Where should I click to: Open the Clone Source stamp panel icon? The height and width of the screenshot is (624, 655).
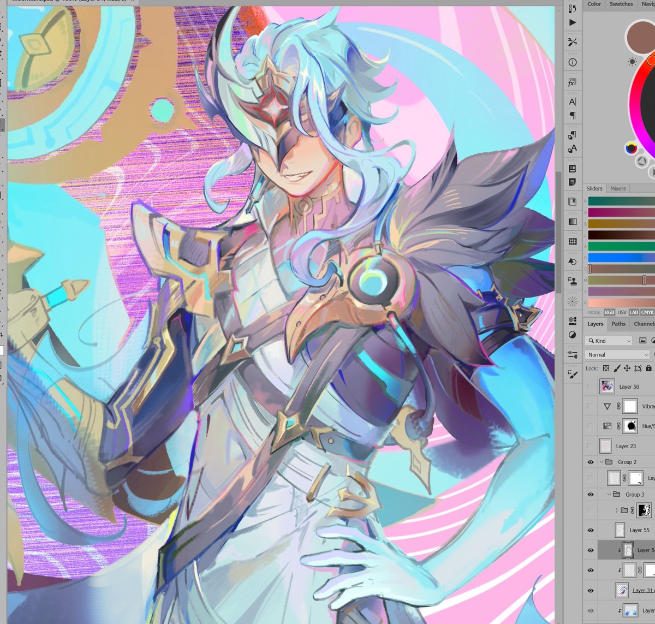click(x=573, y=281)
